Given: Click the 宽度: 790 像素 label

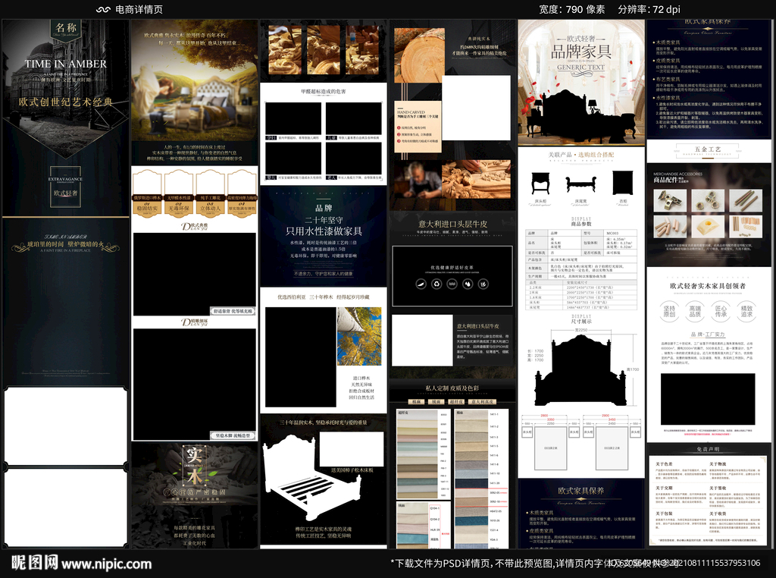Looking at the screenshot, I should pyautogui.click(x=571, y=9).
